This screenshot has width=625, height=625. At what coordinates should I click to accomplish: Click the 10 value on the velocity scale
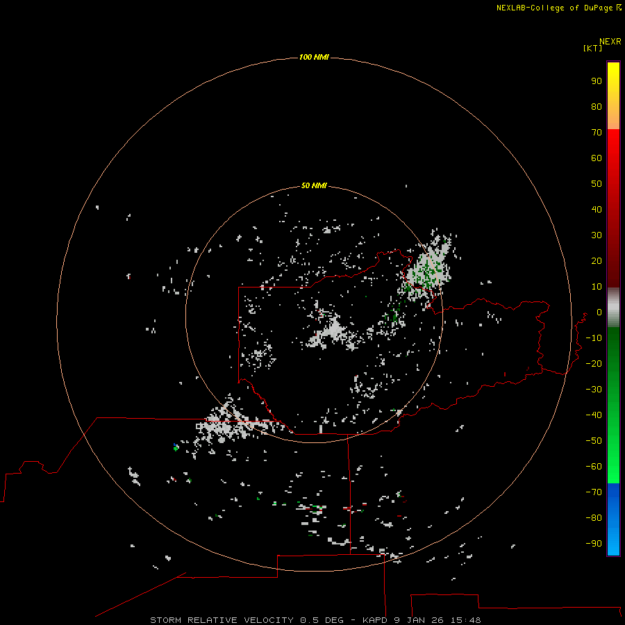pos(597,287)
